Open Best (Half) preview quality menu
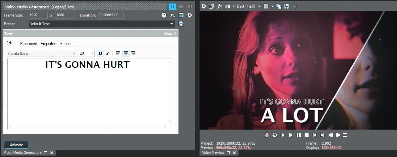 coord(249,6)
